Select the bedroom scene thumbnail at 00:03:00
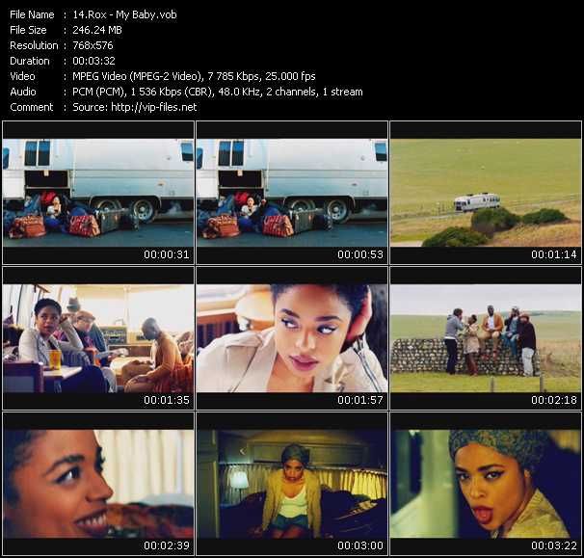 pyautogui.click(x=292, y=484)
